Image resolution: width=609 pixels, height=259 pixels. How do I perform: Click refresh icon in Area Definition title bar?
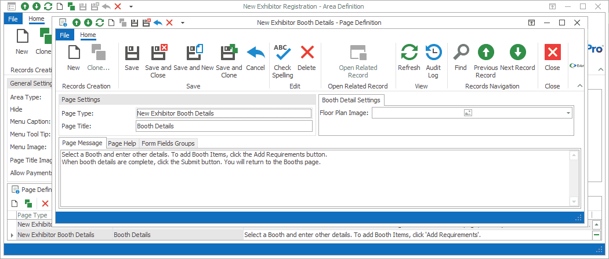point(48,6)
